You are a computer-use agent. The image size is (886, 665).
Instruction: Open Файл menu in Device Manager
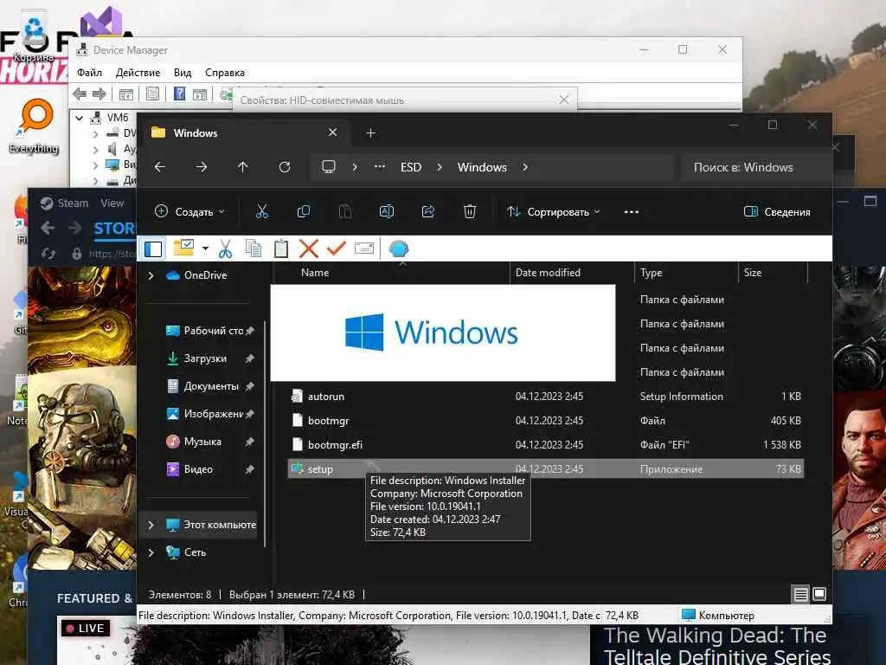[89, 73]
